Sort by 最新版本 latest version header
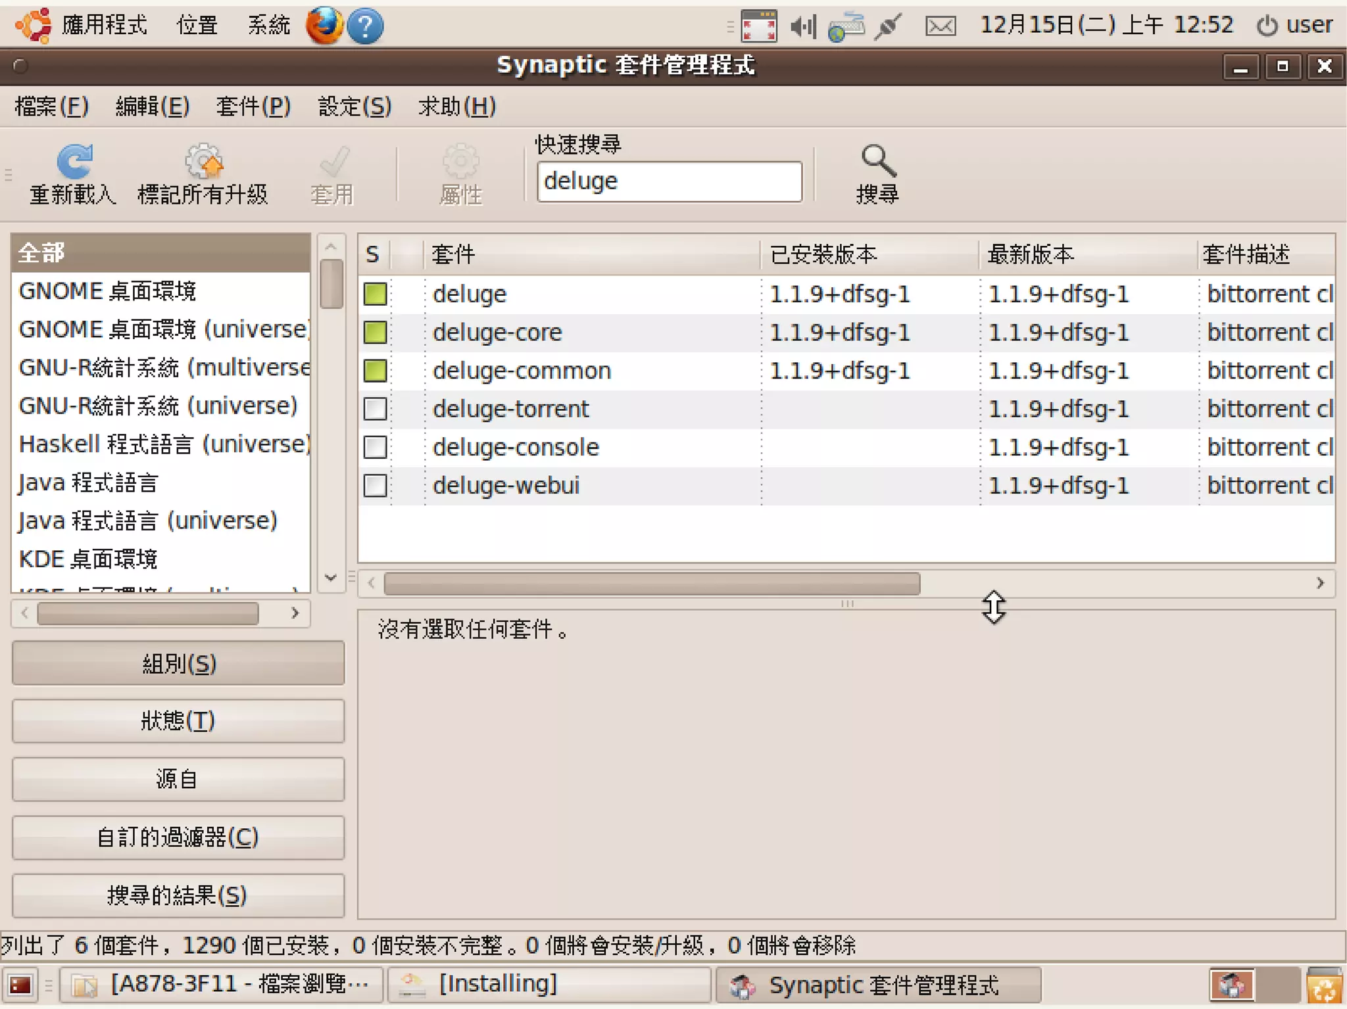This screenshot has width=1347, height=1009. (x=1088, y=254)
